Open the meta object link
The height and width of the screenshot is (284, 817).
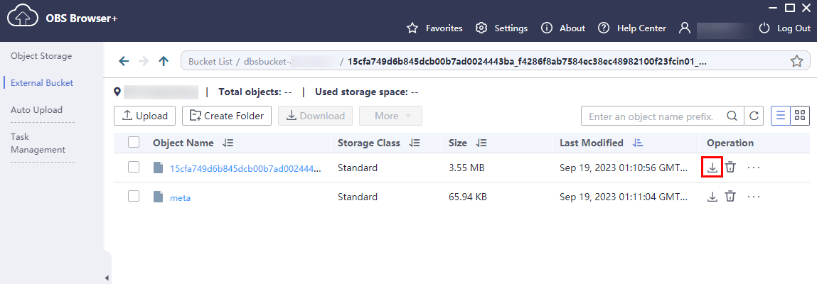tap(181, 197)
